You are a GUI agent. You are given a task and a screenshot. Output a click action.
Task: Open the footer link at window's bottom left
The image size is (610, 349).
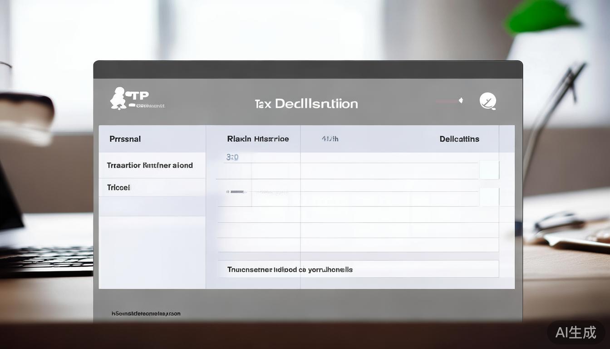(146, 314)
